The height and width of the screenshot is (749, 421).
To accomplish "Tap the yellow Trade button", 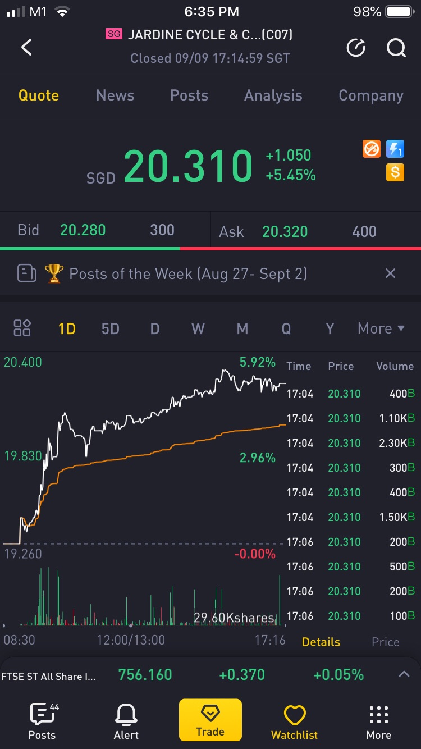I will tap(210, 720).
